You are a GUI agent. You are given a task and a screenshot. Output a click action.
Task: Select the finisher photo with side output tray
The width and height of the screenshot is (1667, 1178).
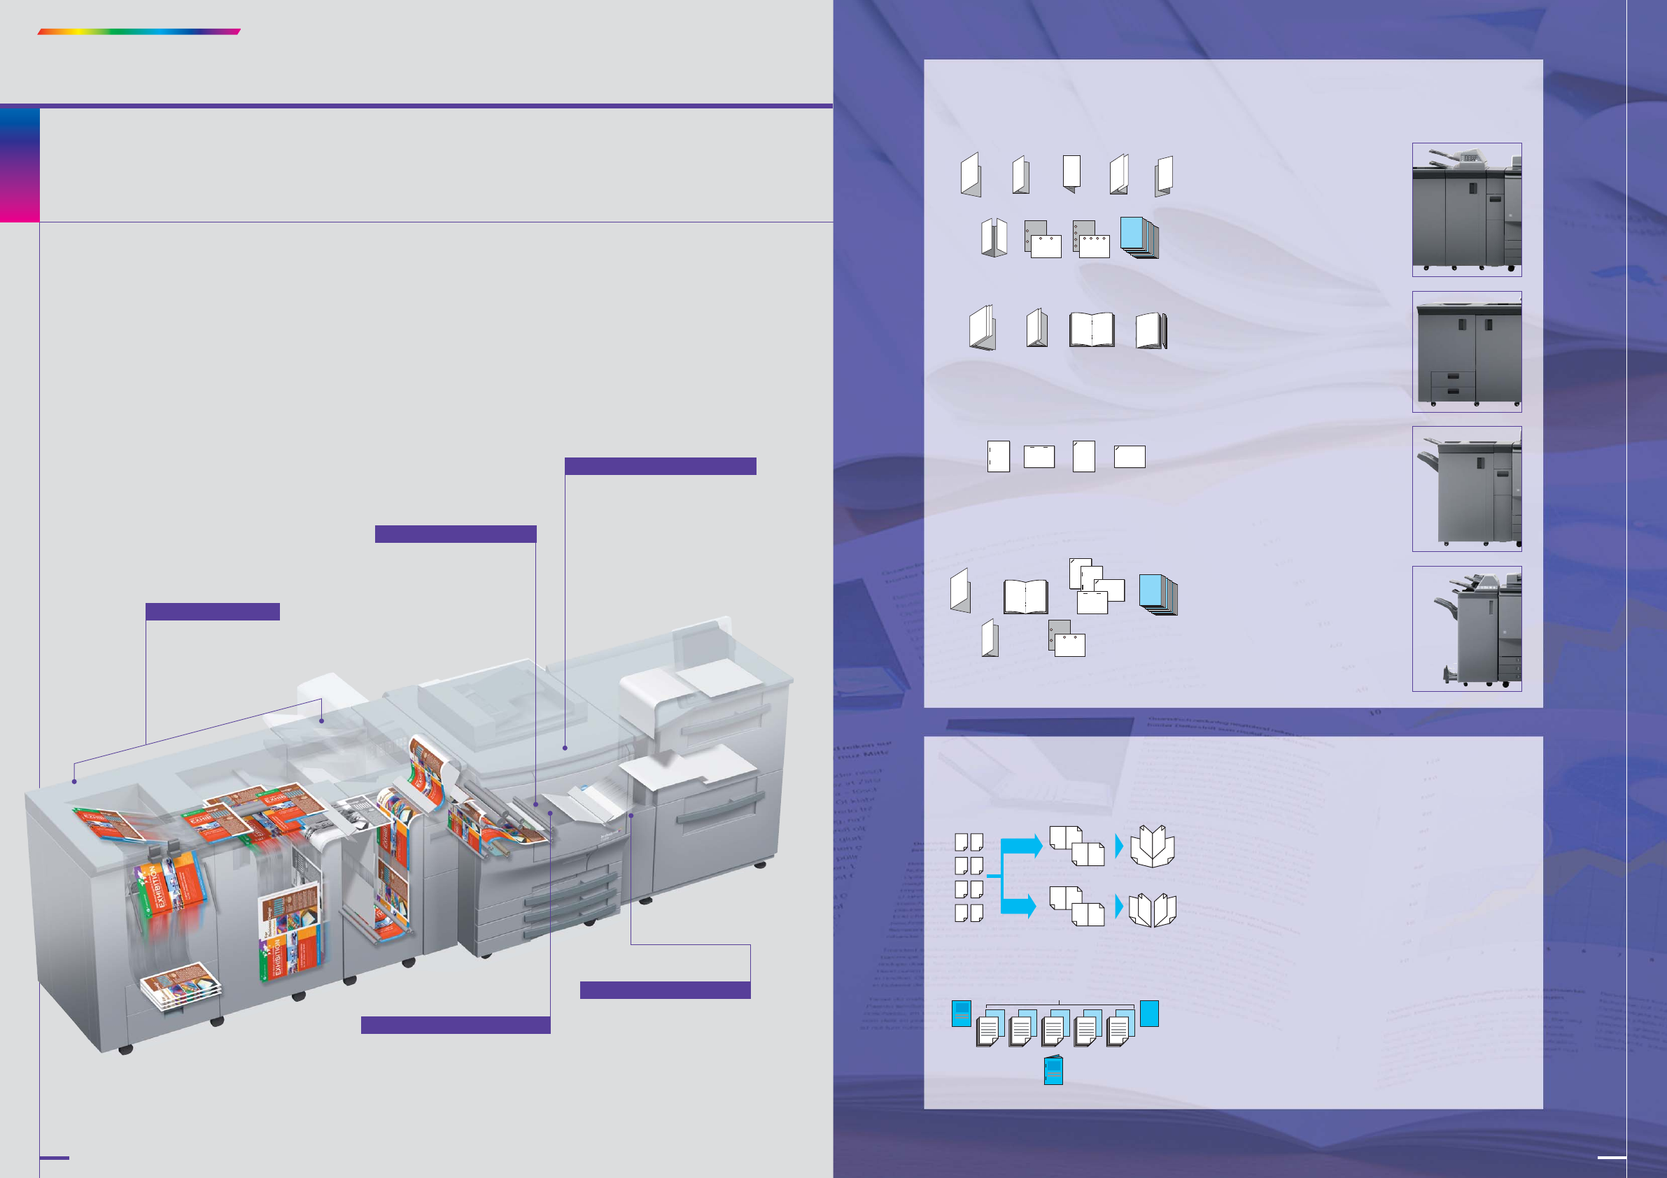(x=1467, y=488)
